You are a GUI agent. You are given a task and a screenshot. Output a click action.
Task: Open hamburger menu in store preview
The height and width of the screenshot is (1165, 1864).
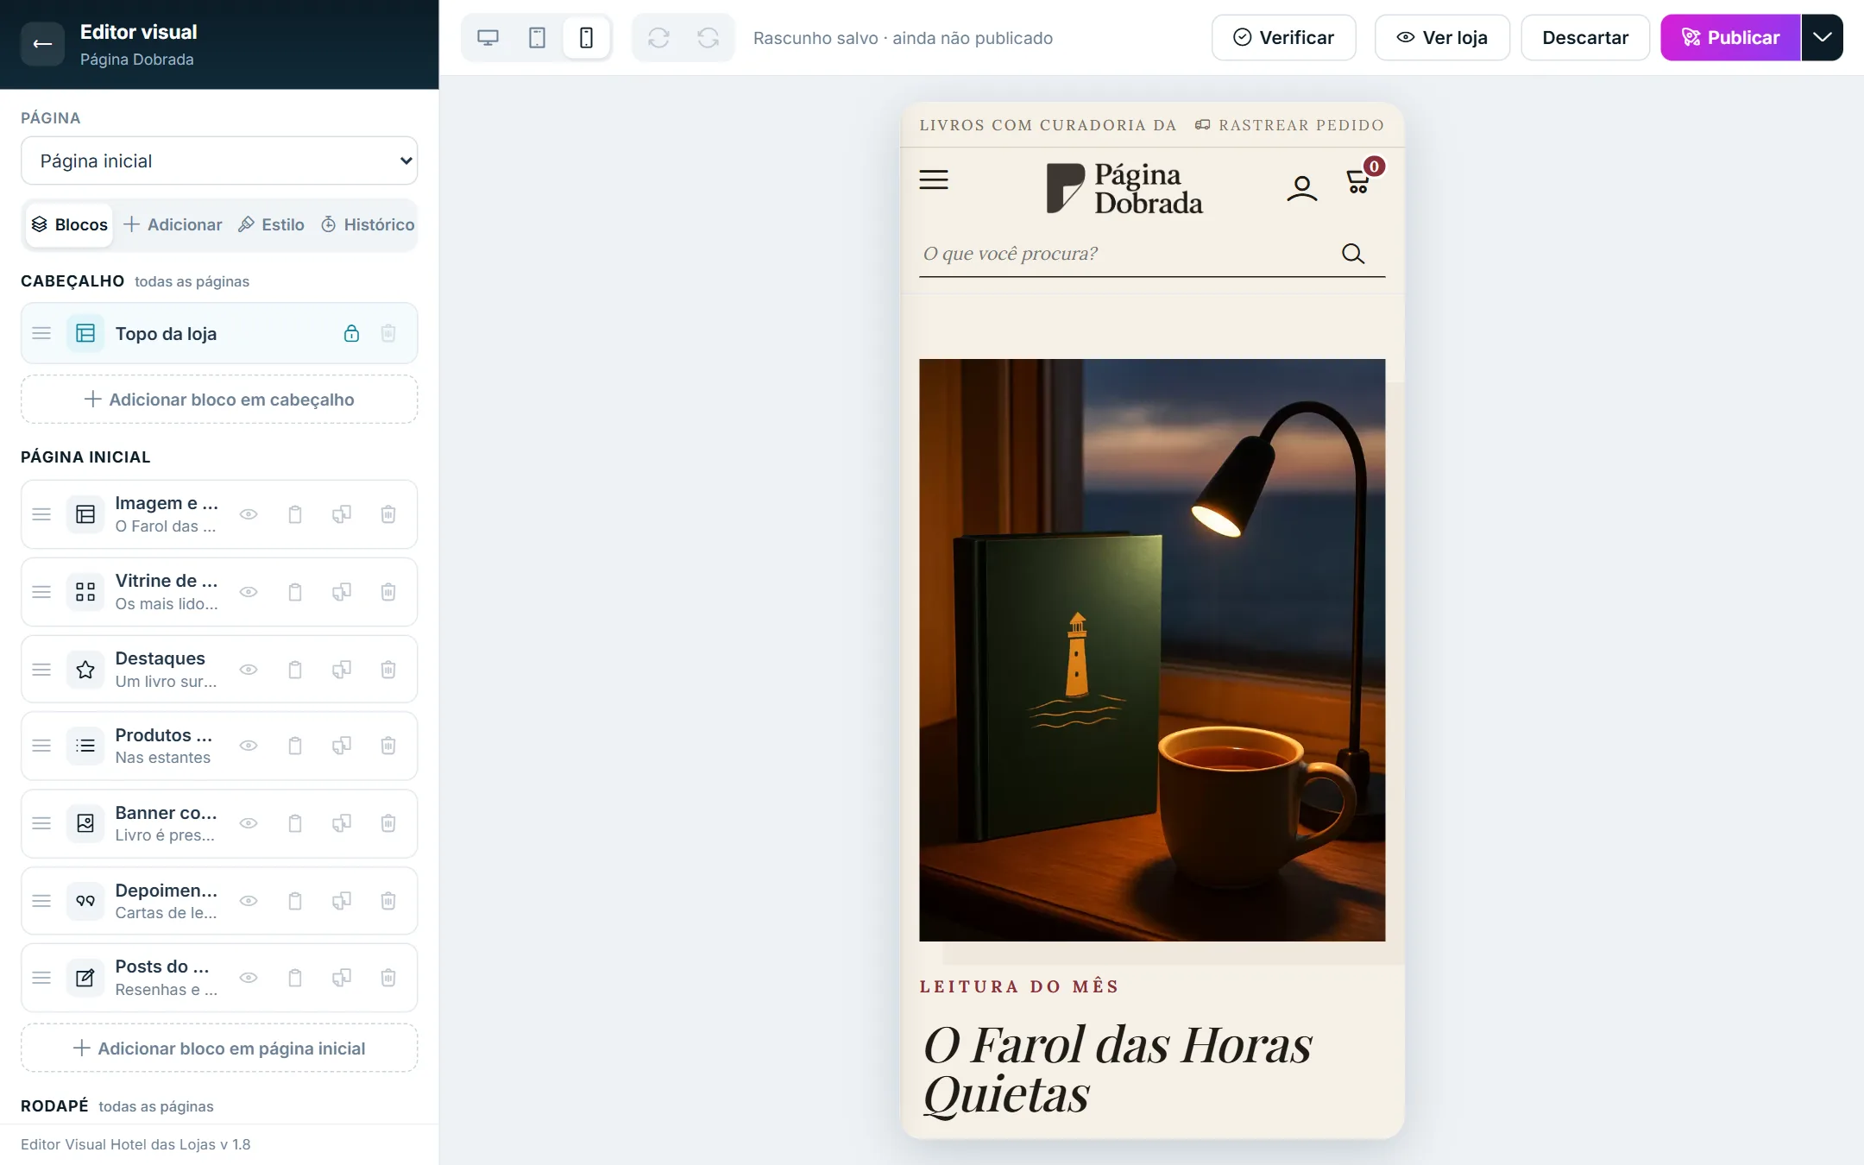pyautogui.click(x=934, y=179)
